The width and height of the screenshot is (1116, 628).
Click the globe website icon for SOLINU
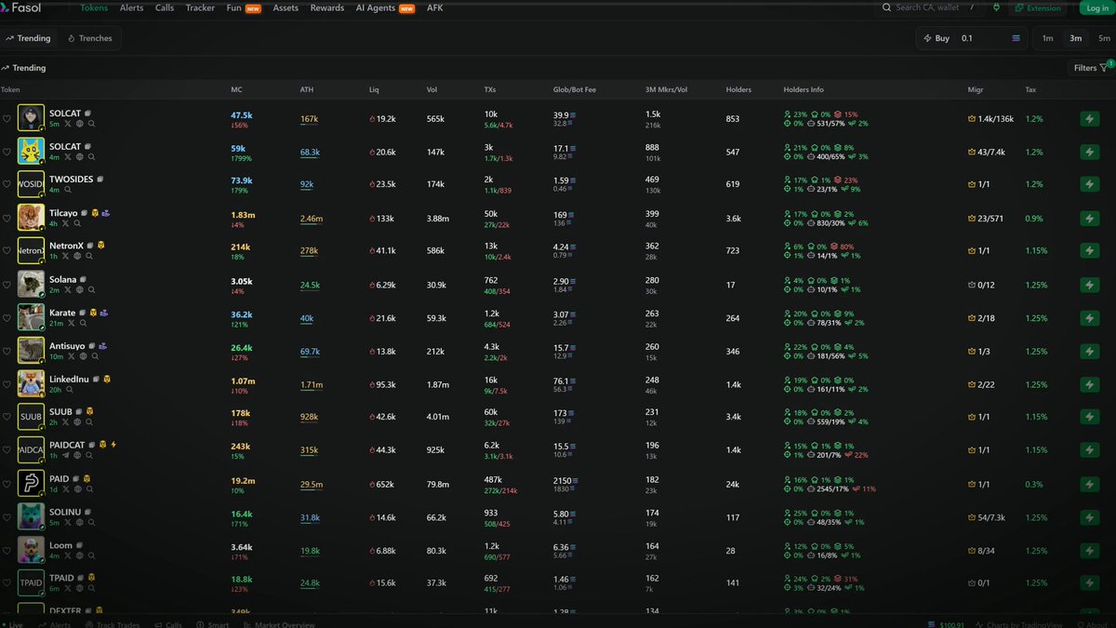pos(79,523)
